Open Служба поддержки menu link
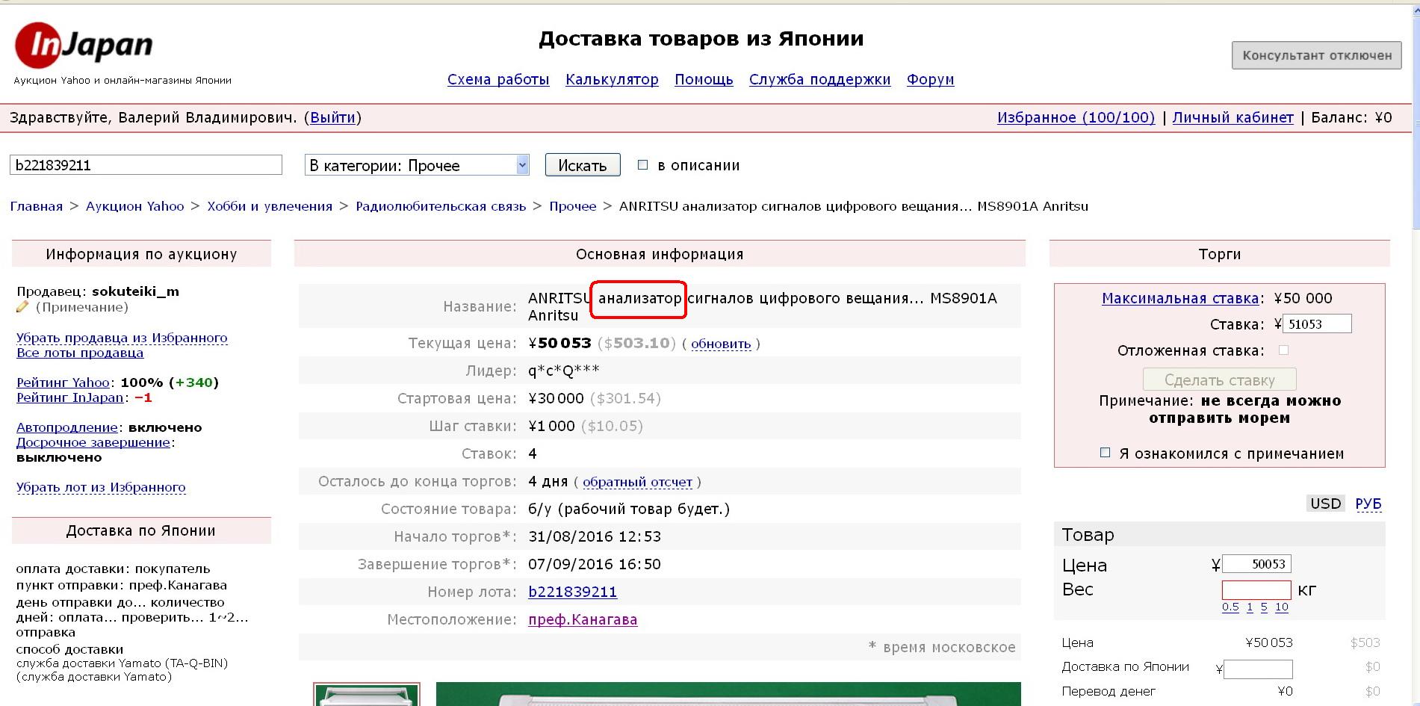Screen dimensions: 1420x706 819,79
